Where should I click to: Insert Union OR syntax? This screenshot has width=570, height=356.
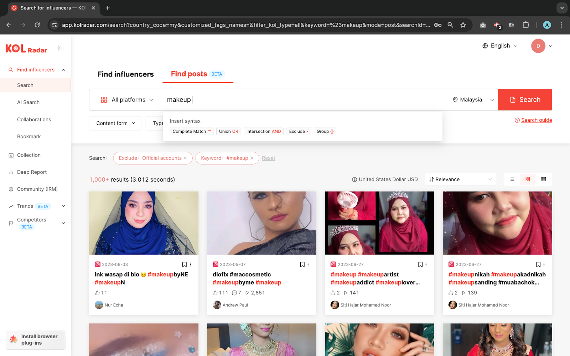click(228, 131)
